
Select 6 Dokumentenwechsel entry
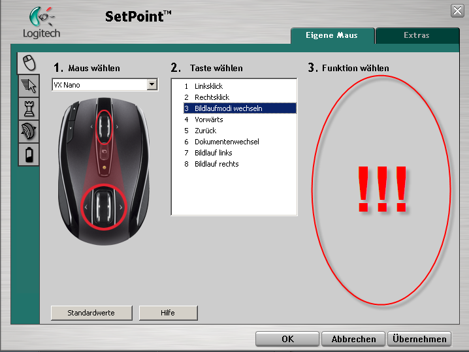[240, 142]
